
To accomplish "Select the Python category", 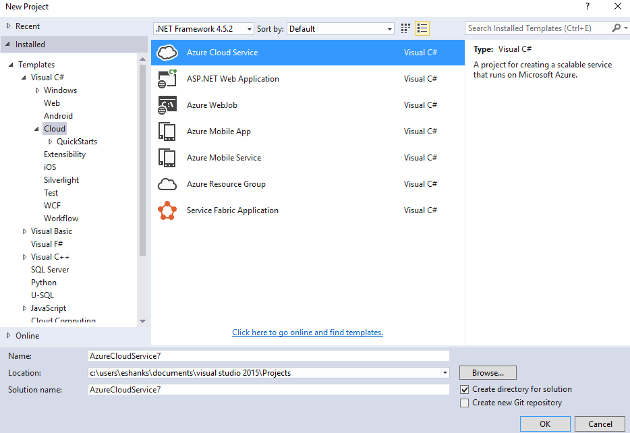I will (44, 283).
